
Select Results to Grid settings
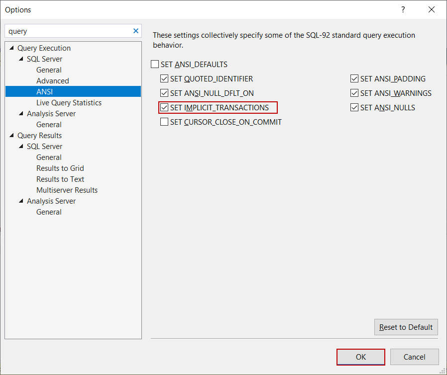[x=60, y=168]
